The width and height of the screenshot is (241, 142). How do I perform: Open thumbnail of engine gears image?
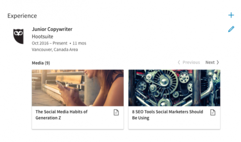(x=174, y=88)
